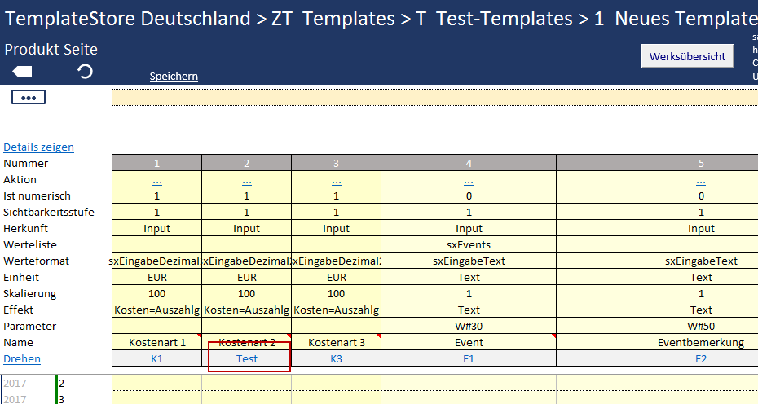Click the back arrow icon
This screenshot has height=404, width=758.
22,72
